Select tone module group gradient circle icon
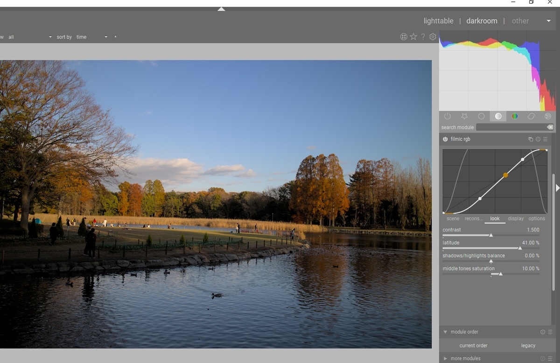Screen dimensions: 560x363 [x=498, y=116]
